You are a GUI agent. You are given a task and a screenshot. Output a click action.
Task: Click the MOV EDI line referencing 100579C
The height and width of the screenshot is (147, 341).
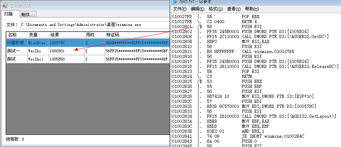coord(244,106)
